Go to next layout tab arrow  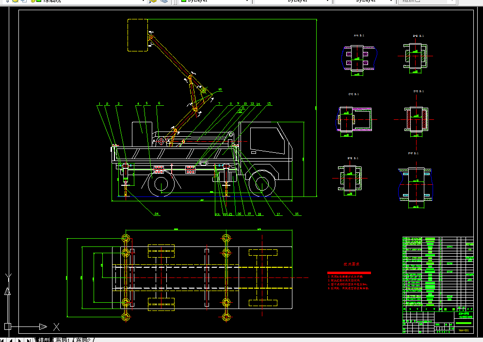(x=20, y=340)
